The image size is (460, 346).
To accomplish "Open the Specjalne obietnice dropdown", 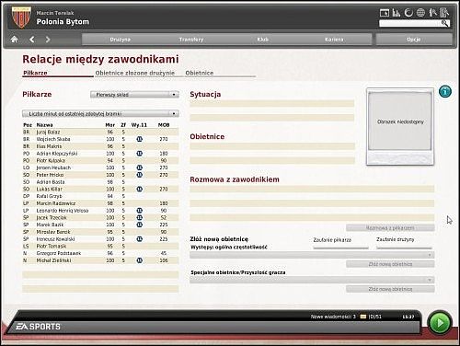I will click(312, 280).
